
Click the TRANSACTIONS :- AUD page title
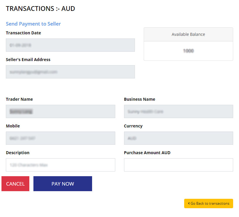[40, 9]
